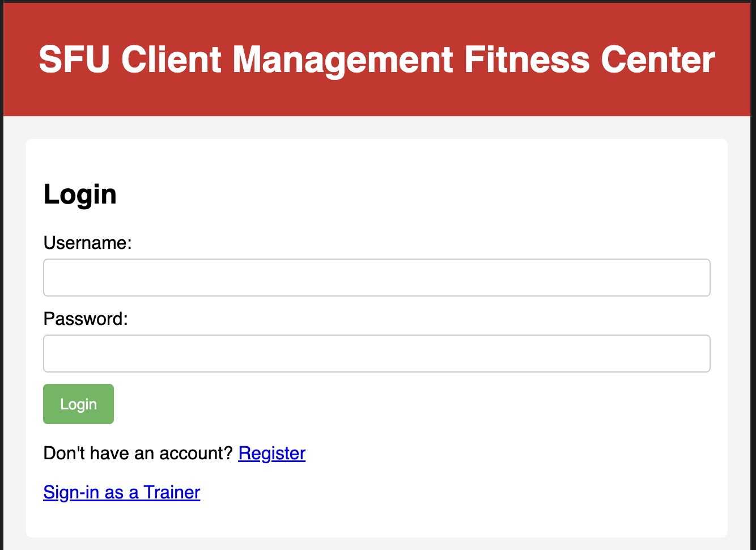Follow the Sign-in as a Trainer hyperlink
The height and width of the screenshot is (550, 756).
(121, 492)
